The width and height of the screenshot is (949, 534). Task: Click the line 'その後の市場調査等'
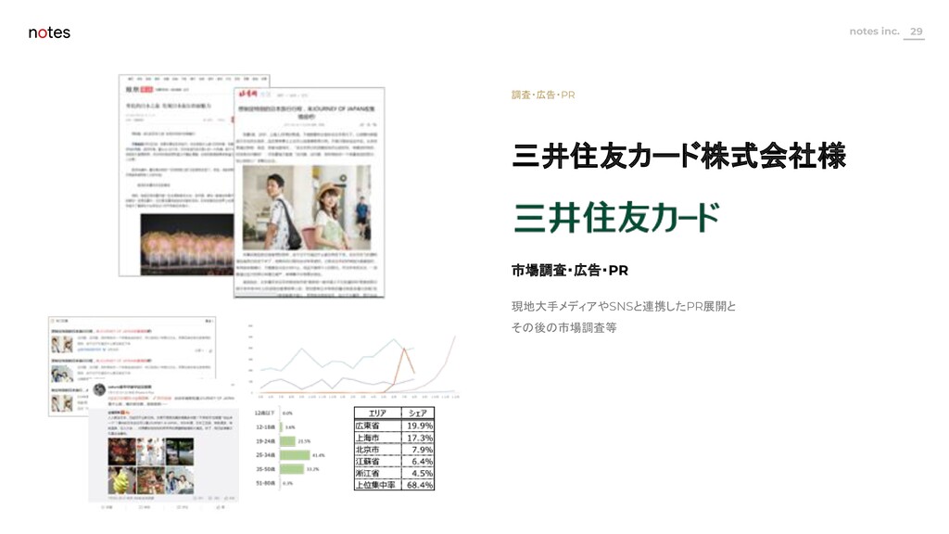pyautogui.click(x=563, y=327)
